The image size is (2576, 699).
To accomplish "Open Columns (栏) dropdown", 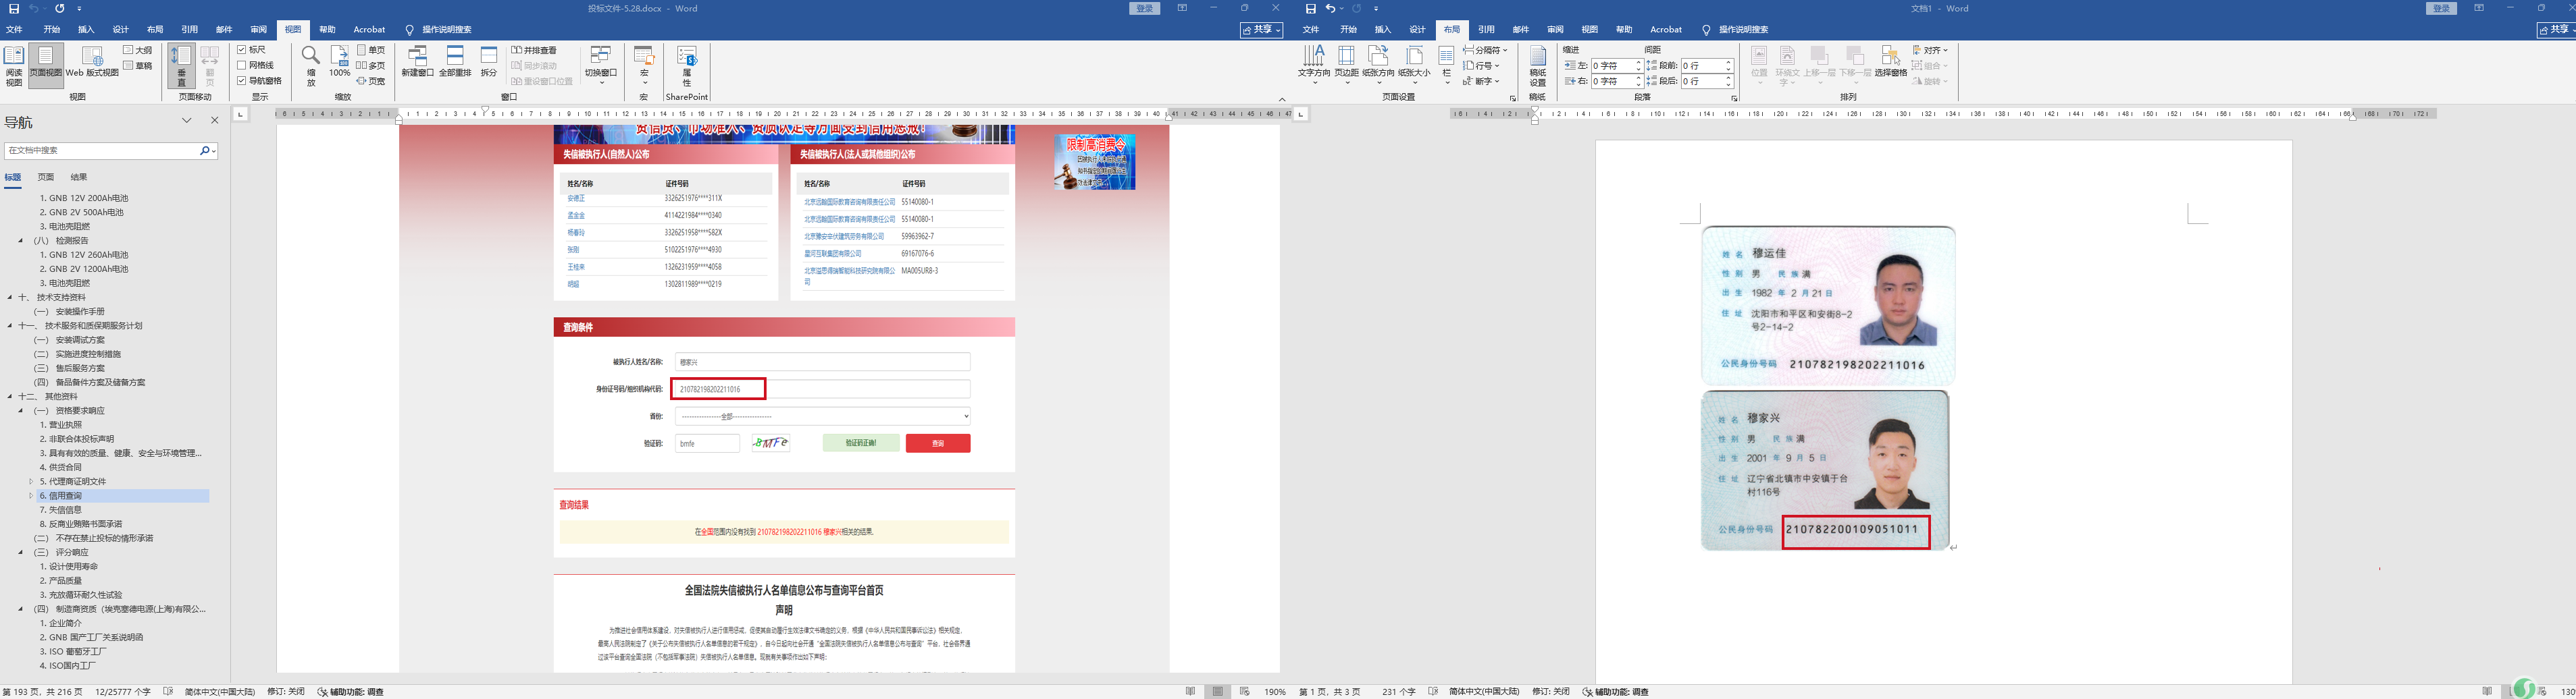I will 1446,66.
